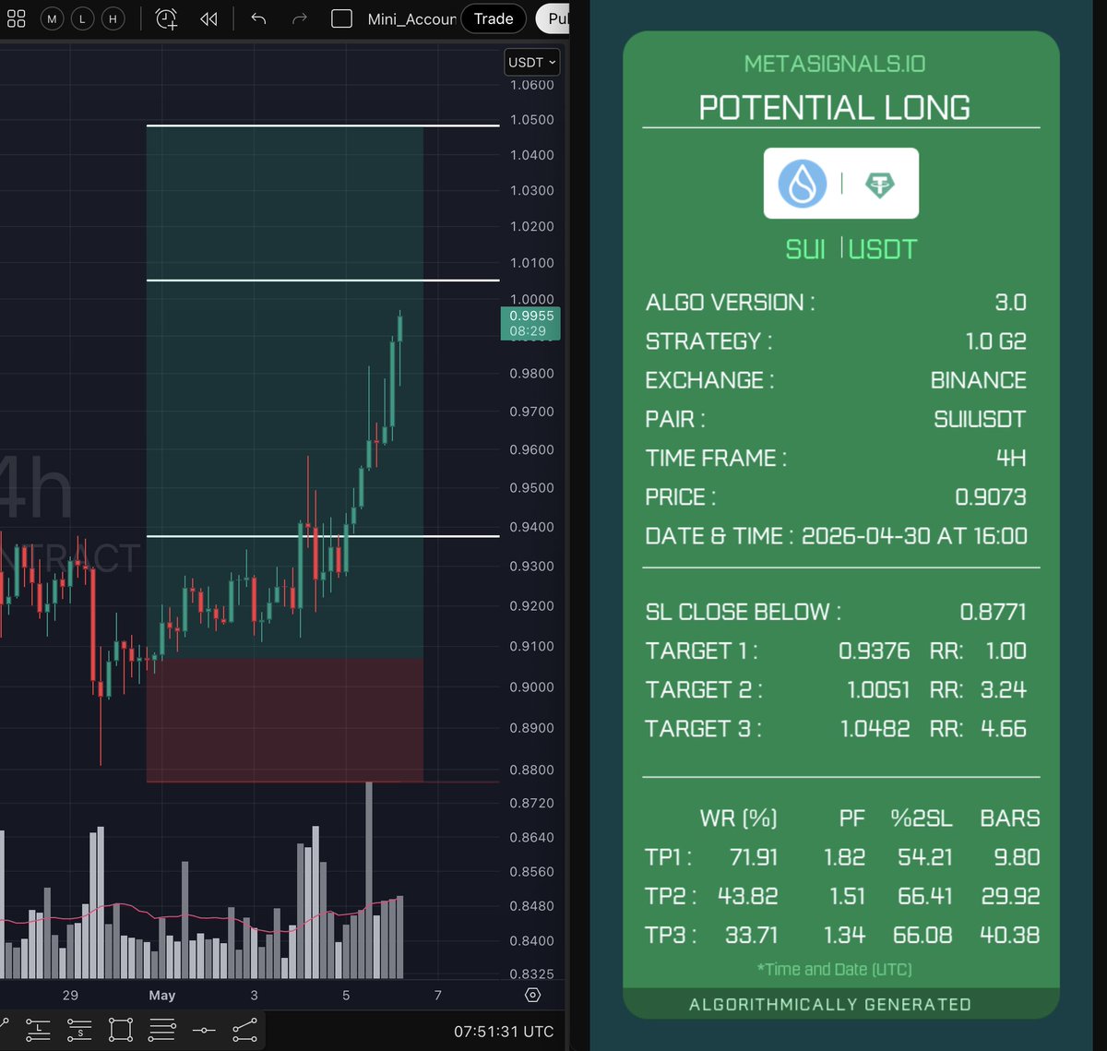
Task: Select the L circle button
Action: pyautogui.click(x=82, y=18)
